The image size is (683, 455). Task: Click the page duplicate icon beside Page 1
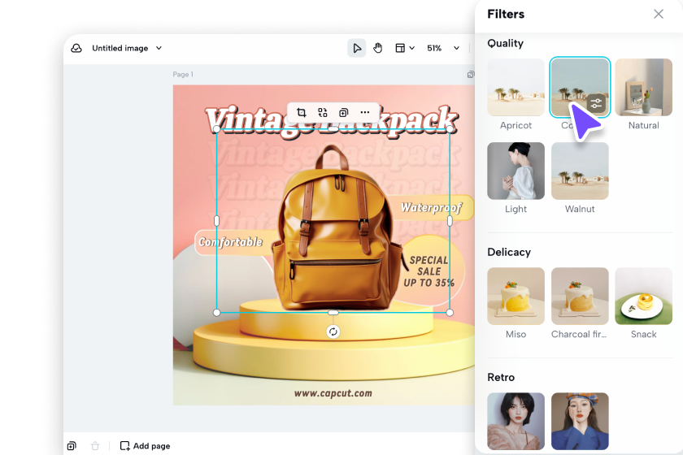click(x=471, y=75)
